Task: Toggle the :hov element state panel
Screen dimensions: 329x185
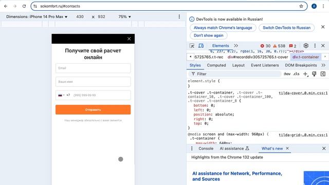Action: (x=287, y=74)
